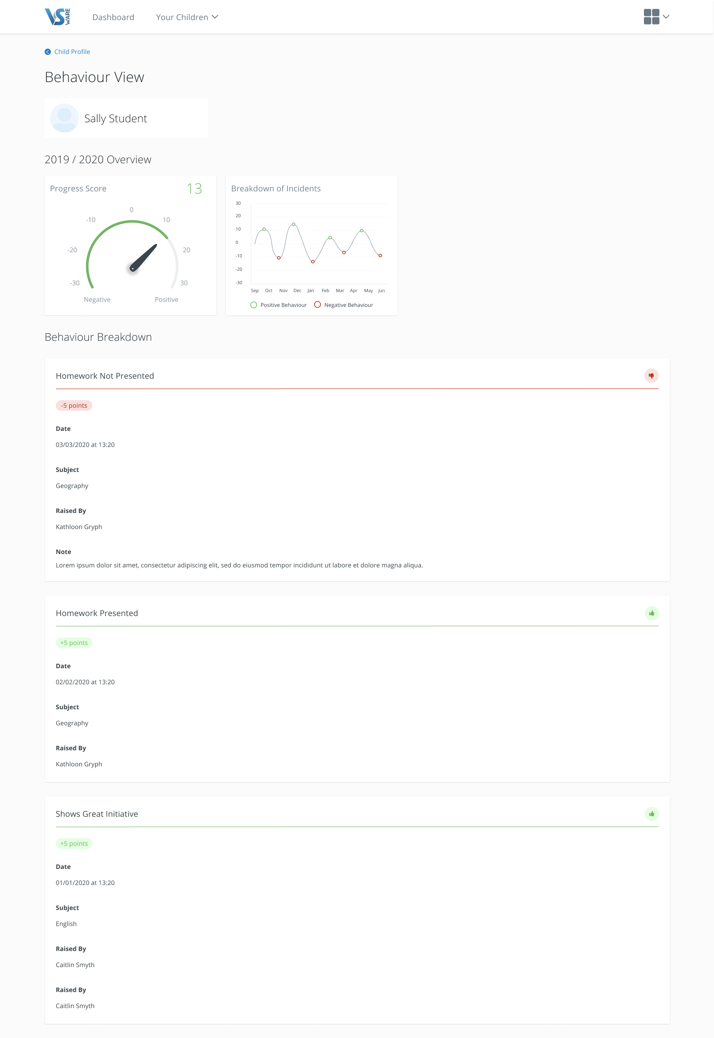This screenshot has height=1038, width=714.
Task: Select the Homework Not Presented heading
Action: [105, 376]
